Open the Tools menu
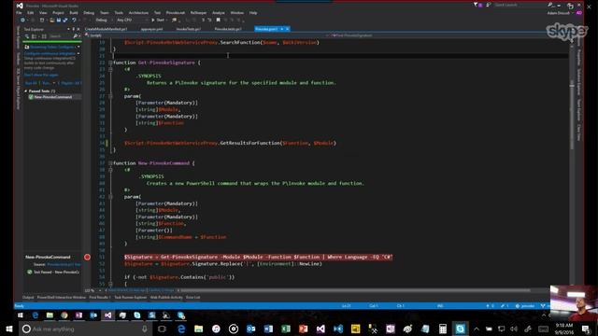Image resolution: width=598 pixels, height=336 pixels. tap(119, 12)
